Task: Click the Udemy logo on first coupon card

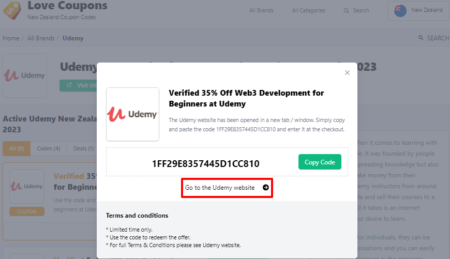Action: click(27, 187)
